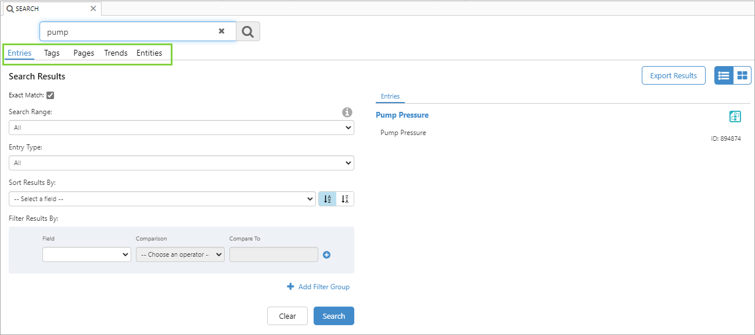Screen dimensions: 755x335
Task: Expand the Search Range dropdown
Action: tap(181, 128)
